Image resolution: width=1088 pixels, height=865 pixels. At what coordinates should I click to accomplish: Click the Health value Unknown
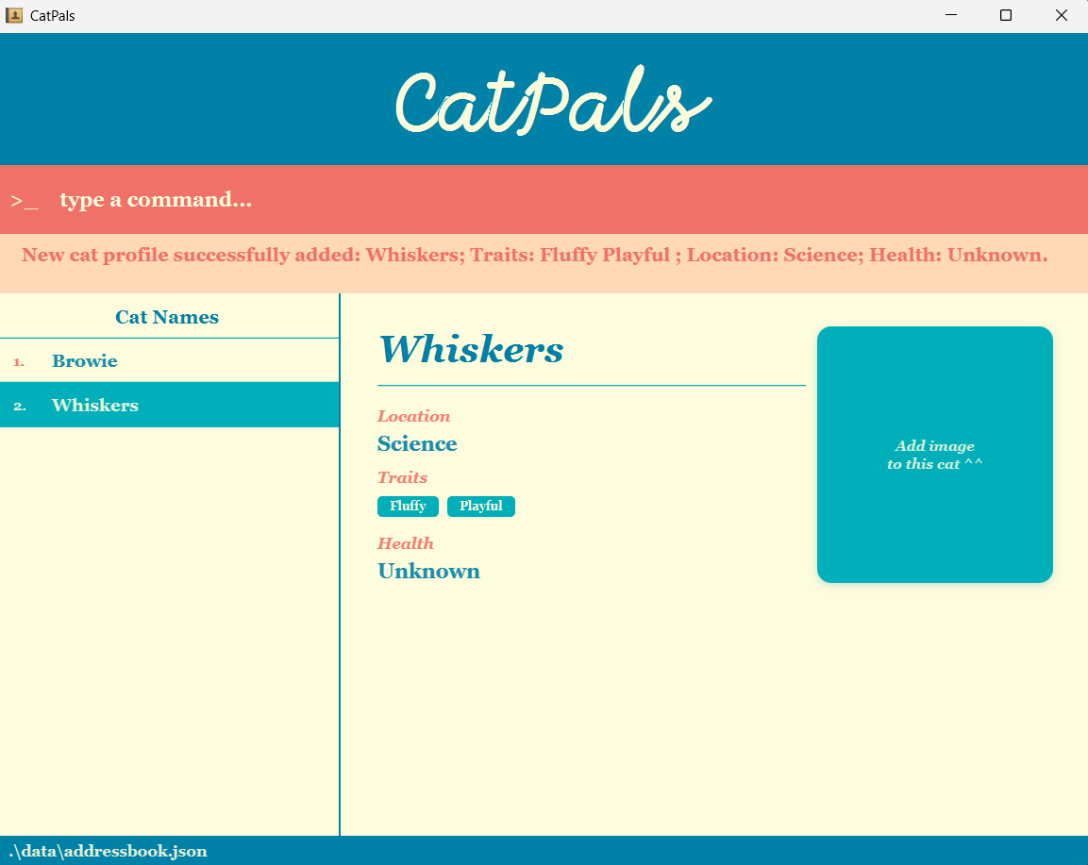point(428,571)
